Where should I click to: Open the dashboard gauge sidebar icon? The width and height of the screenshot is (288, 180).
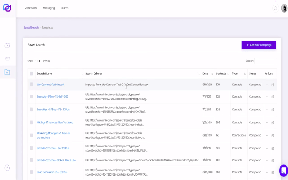point(7,45)
